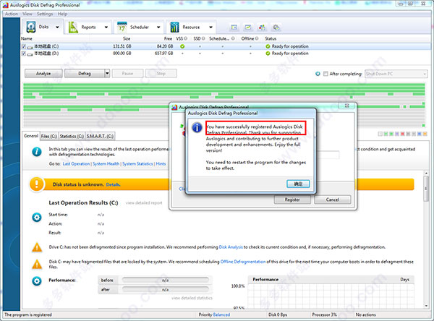This screenshot has width=434, height=321.
Task: Expand the Defrag button dropdown arrow
Action: click(107, 73)
